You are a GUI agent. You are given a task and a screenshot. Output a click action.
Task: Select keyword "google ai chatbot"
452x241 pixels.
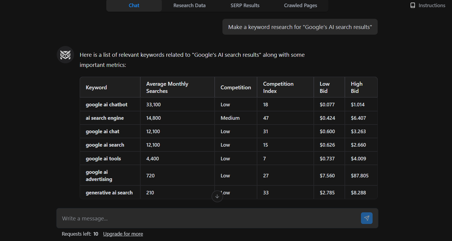pyautogui.click(x=106, y=104)
